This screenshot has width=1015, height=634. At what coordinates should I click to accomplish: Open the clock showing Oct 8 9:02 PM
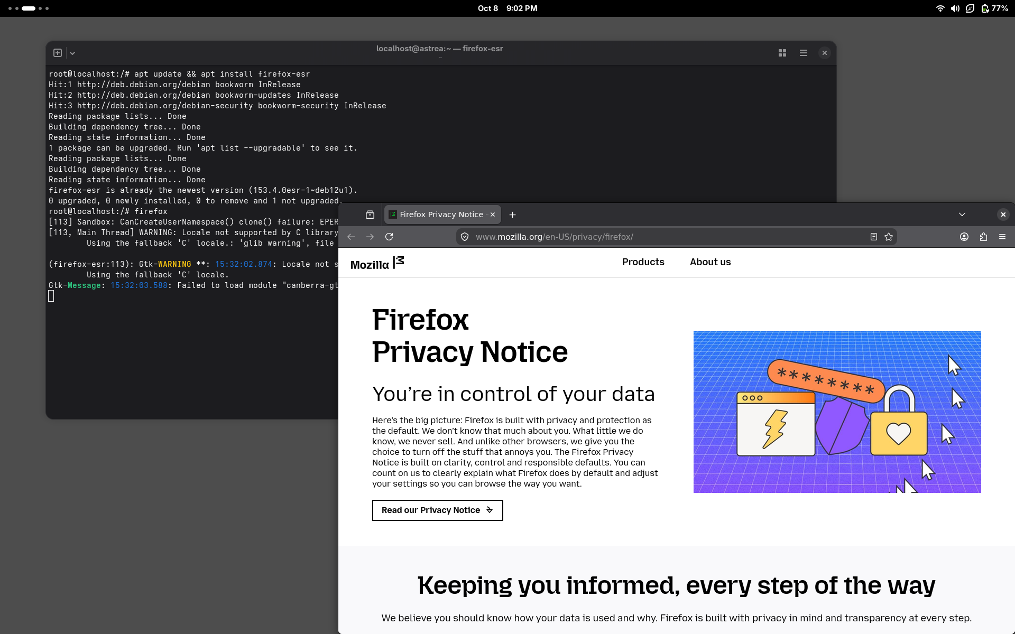(x=508, y=8)
